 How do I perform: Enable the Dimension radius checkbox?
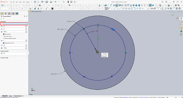(4, 36)
